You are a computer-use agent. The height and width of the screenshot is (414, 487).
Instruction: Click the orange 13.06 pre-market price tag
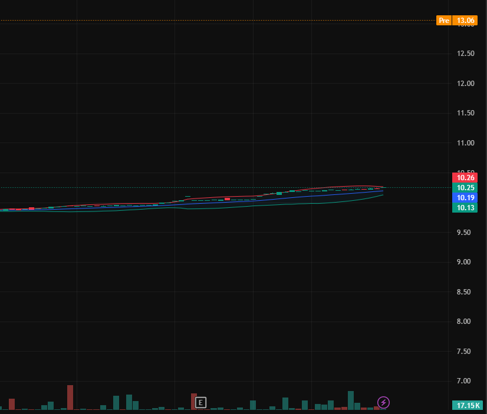click(465, 20)
